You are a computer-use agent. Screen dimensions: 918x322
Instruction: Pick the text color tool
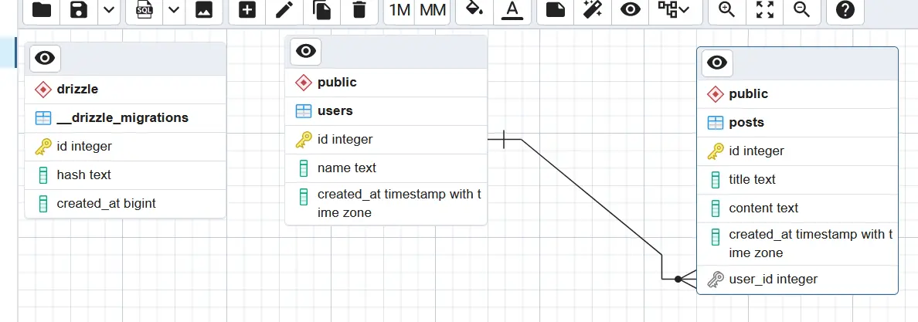(x=512, y=10)
